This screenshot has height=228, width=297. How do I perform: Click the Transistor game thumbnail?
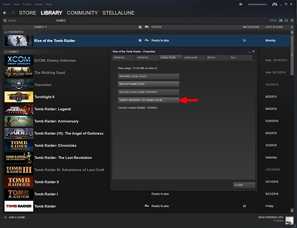pyautogui.click(x=19, y=84)
